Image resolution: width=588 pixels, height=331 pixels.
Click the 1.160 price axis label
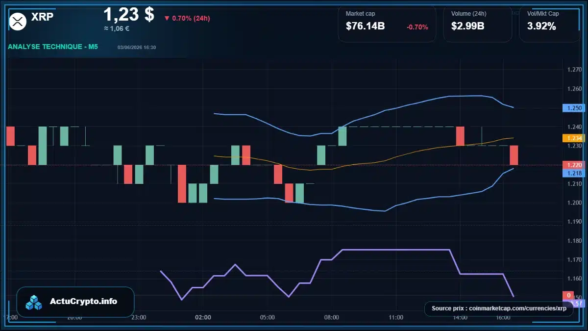point(574,279)
